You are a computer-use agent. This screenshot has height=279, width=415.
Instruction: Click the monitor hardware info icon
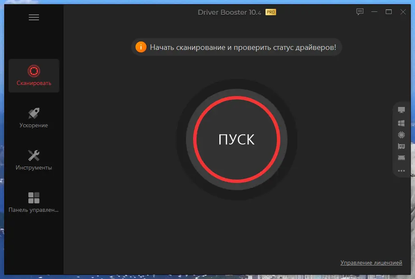(x=401, y=111)
